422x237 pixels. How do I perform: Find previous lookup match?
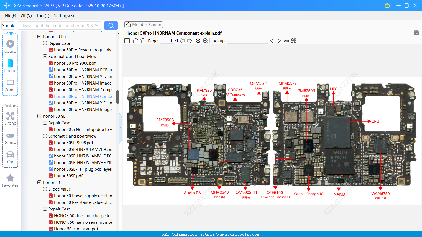click(x=272, y=41)
